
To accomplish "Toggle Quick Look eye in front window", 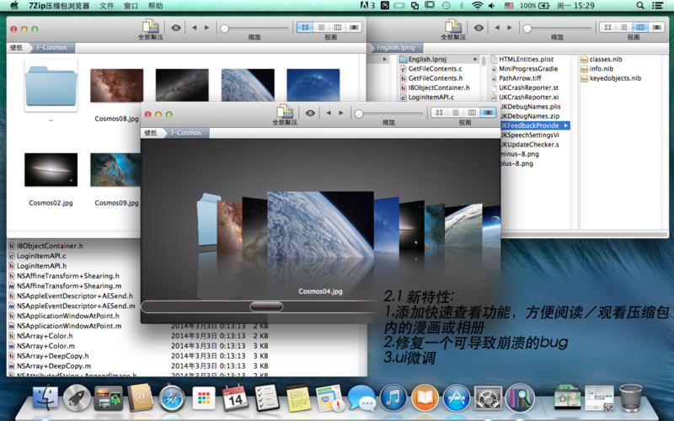I will coord(310,112).
